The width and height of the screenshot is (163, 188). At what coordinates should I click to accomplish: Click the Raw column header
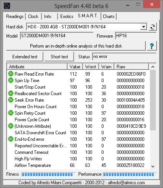tap(132, 67)
